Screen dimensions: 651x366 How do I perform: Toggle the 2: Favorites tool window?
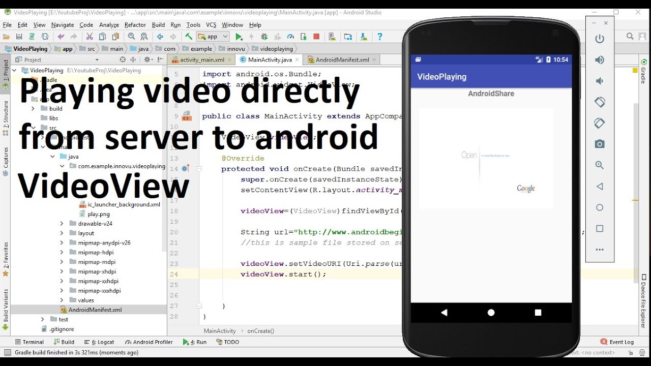click(x=6, y=259)
